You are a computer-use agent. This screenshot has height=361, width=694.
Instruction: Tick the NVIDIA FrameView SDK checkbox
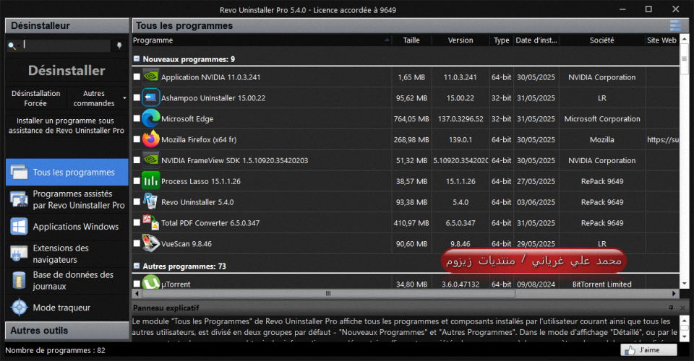click(x=137, y=160)
